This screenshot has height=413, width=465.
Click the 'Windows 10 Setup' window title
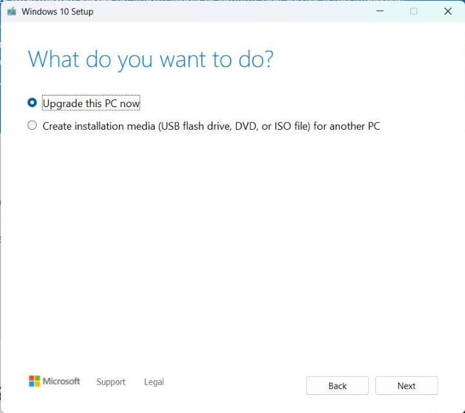pos(57,12)
